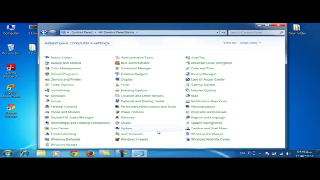Click the Desktop Gadgets icon
The image size is (320, 180).
pyautogui.click(x=117, y=74)
